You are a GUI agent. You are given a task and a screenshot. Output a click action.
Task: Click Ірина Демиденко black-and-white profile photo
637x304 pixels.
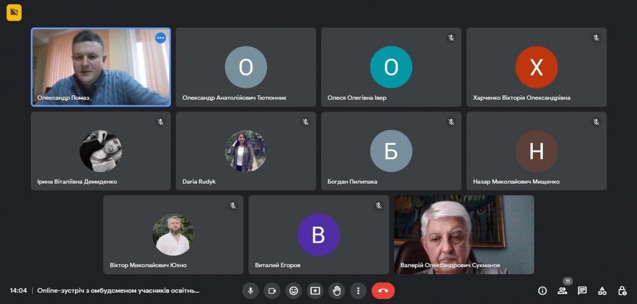click(x=101, y=151)
